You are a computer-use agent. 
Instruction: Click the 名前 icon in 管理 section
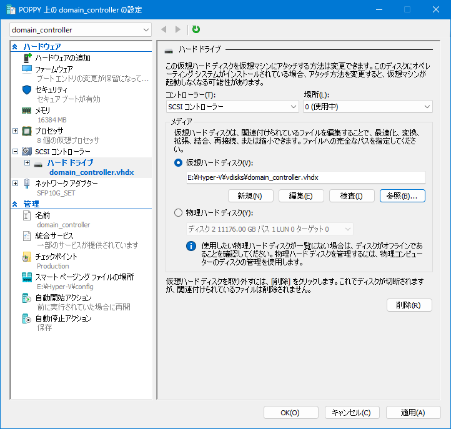point(27,215)
